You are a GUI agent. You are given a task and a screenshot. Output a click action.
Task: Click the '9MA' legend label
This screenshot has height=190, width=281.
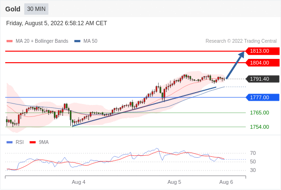pyautogui.click(x=44, y=142)
